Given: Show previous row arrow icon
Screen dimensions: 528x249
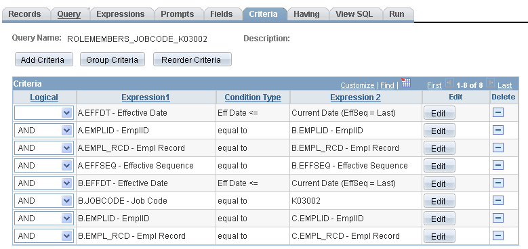Looking at the screenshot, I should [x=449, y=83].
